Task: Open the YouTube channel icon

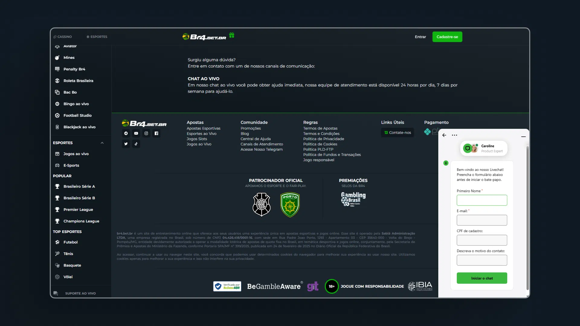Action: point(136,133)
